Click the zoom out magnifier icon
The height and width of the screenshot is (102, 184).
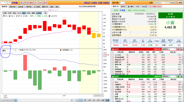[77, 100]
